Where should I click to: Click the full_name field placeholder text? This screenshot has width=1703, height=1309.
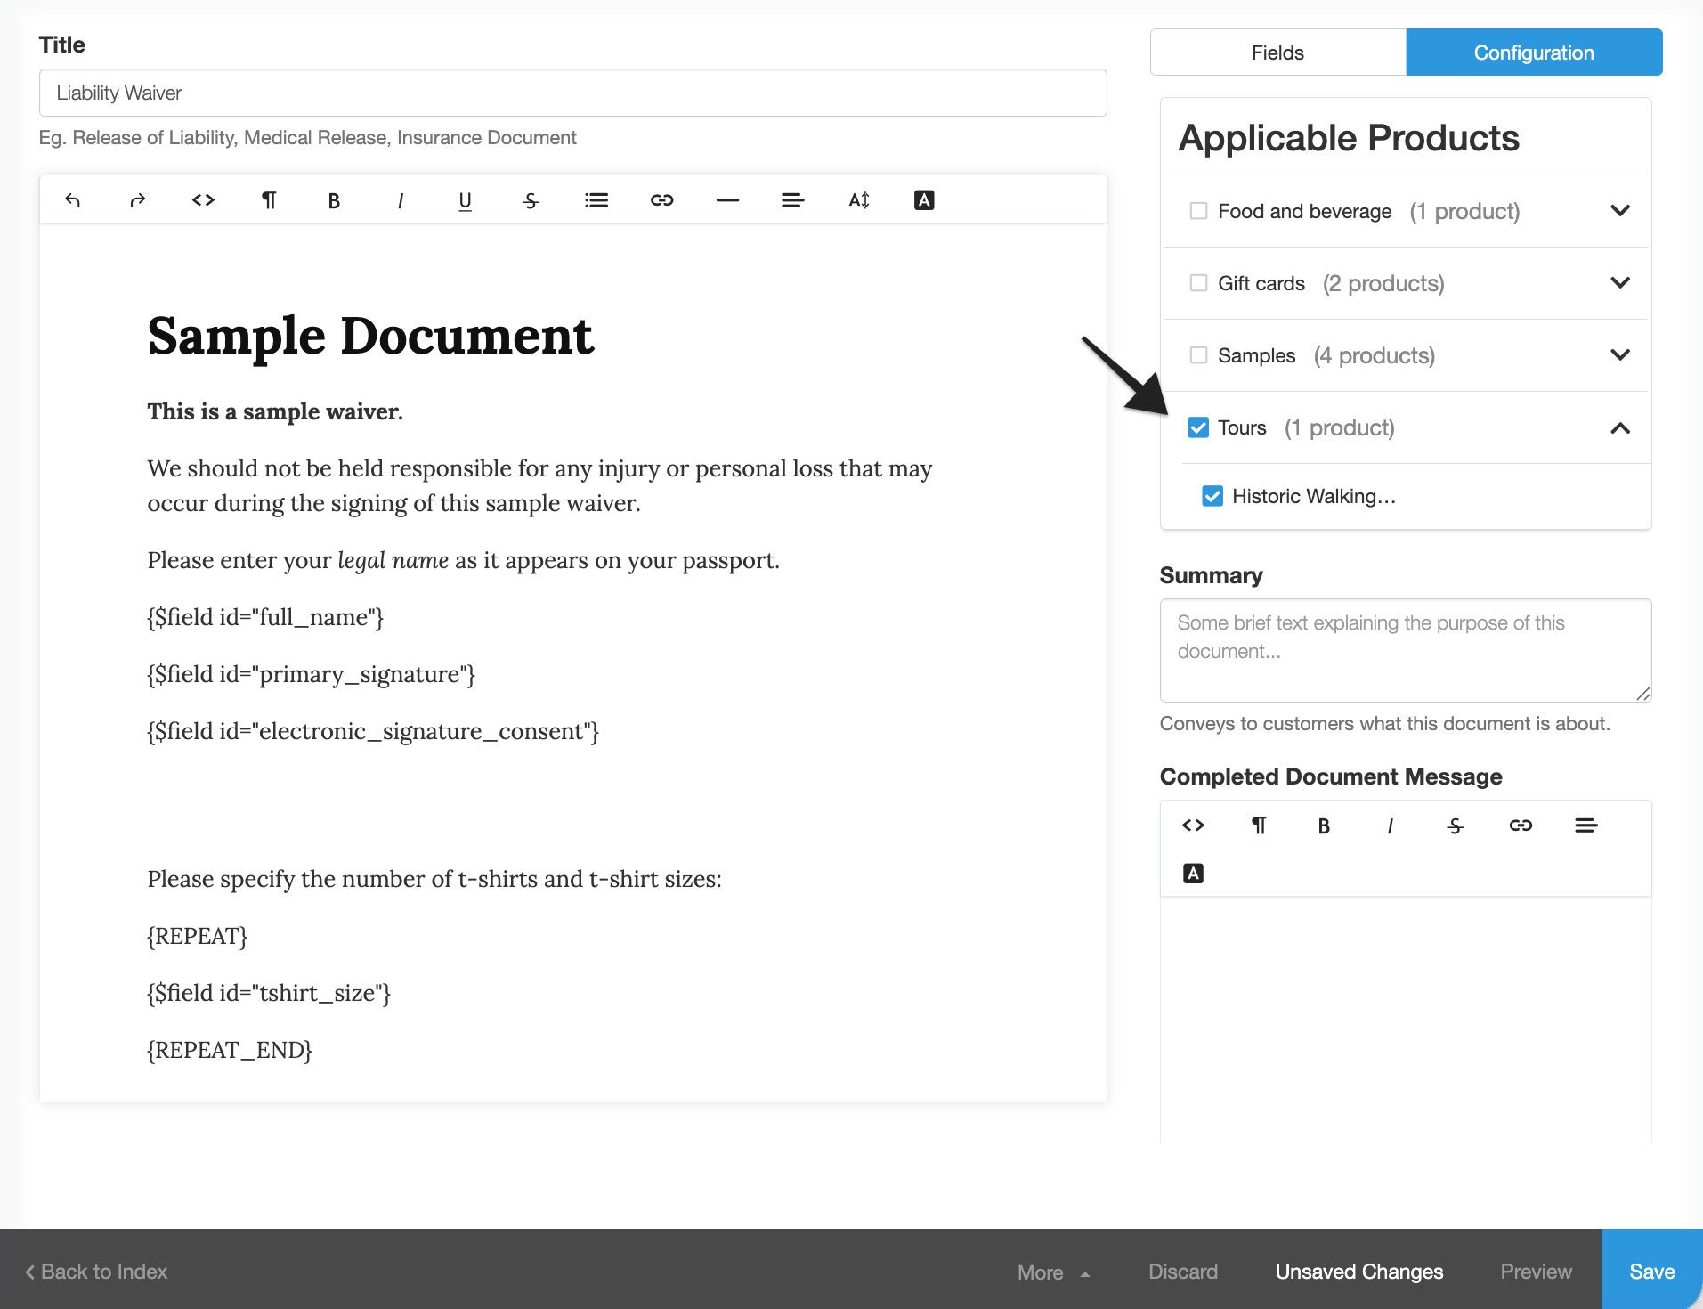coord(265,617)
